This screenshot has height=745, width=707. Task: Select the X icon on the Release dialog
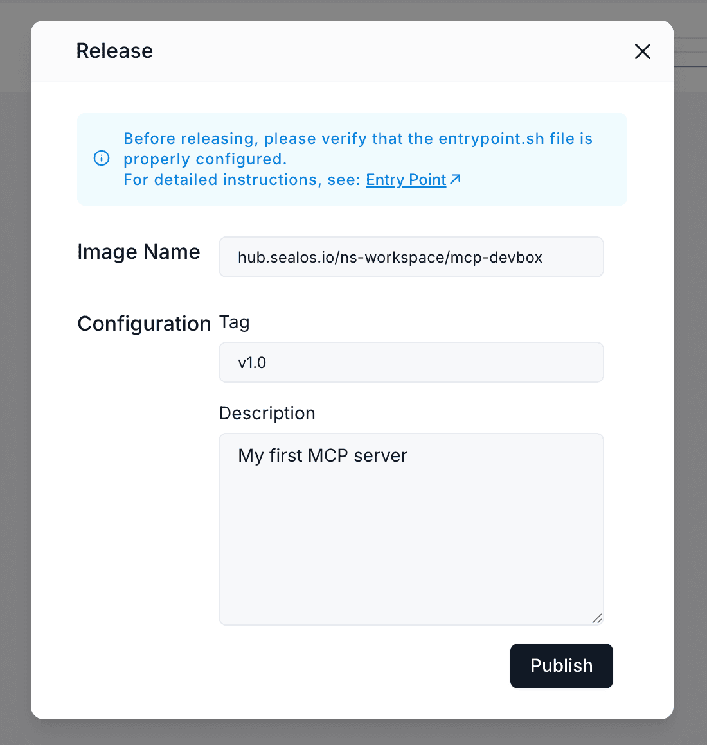point(642,51)
